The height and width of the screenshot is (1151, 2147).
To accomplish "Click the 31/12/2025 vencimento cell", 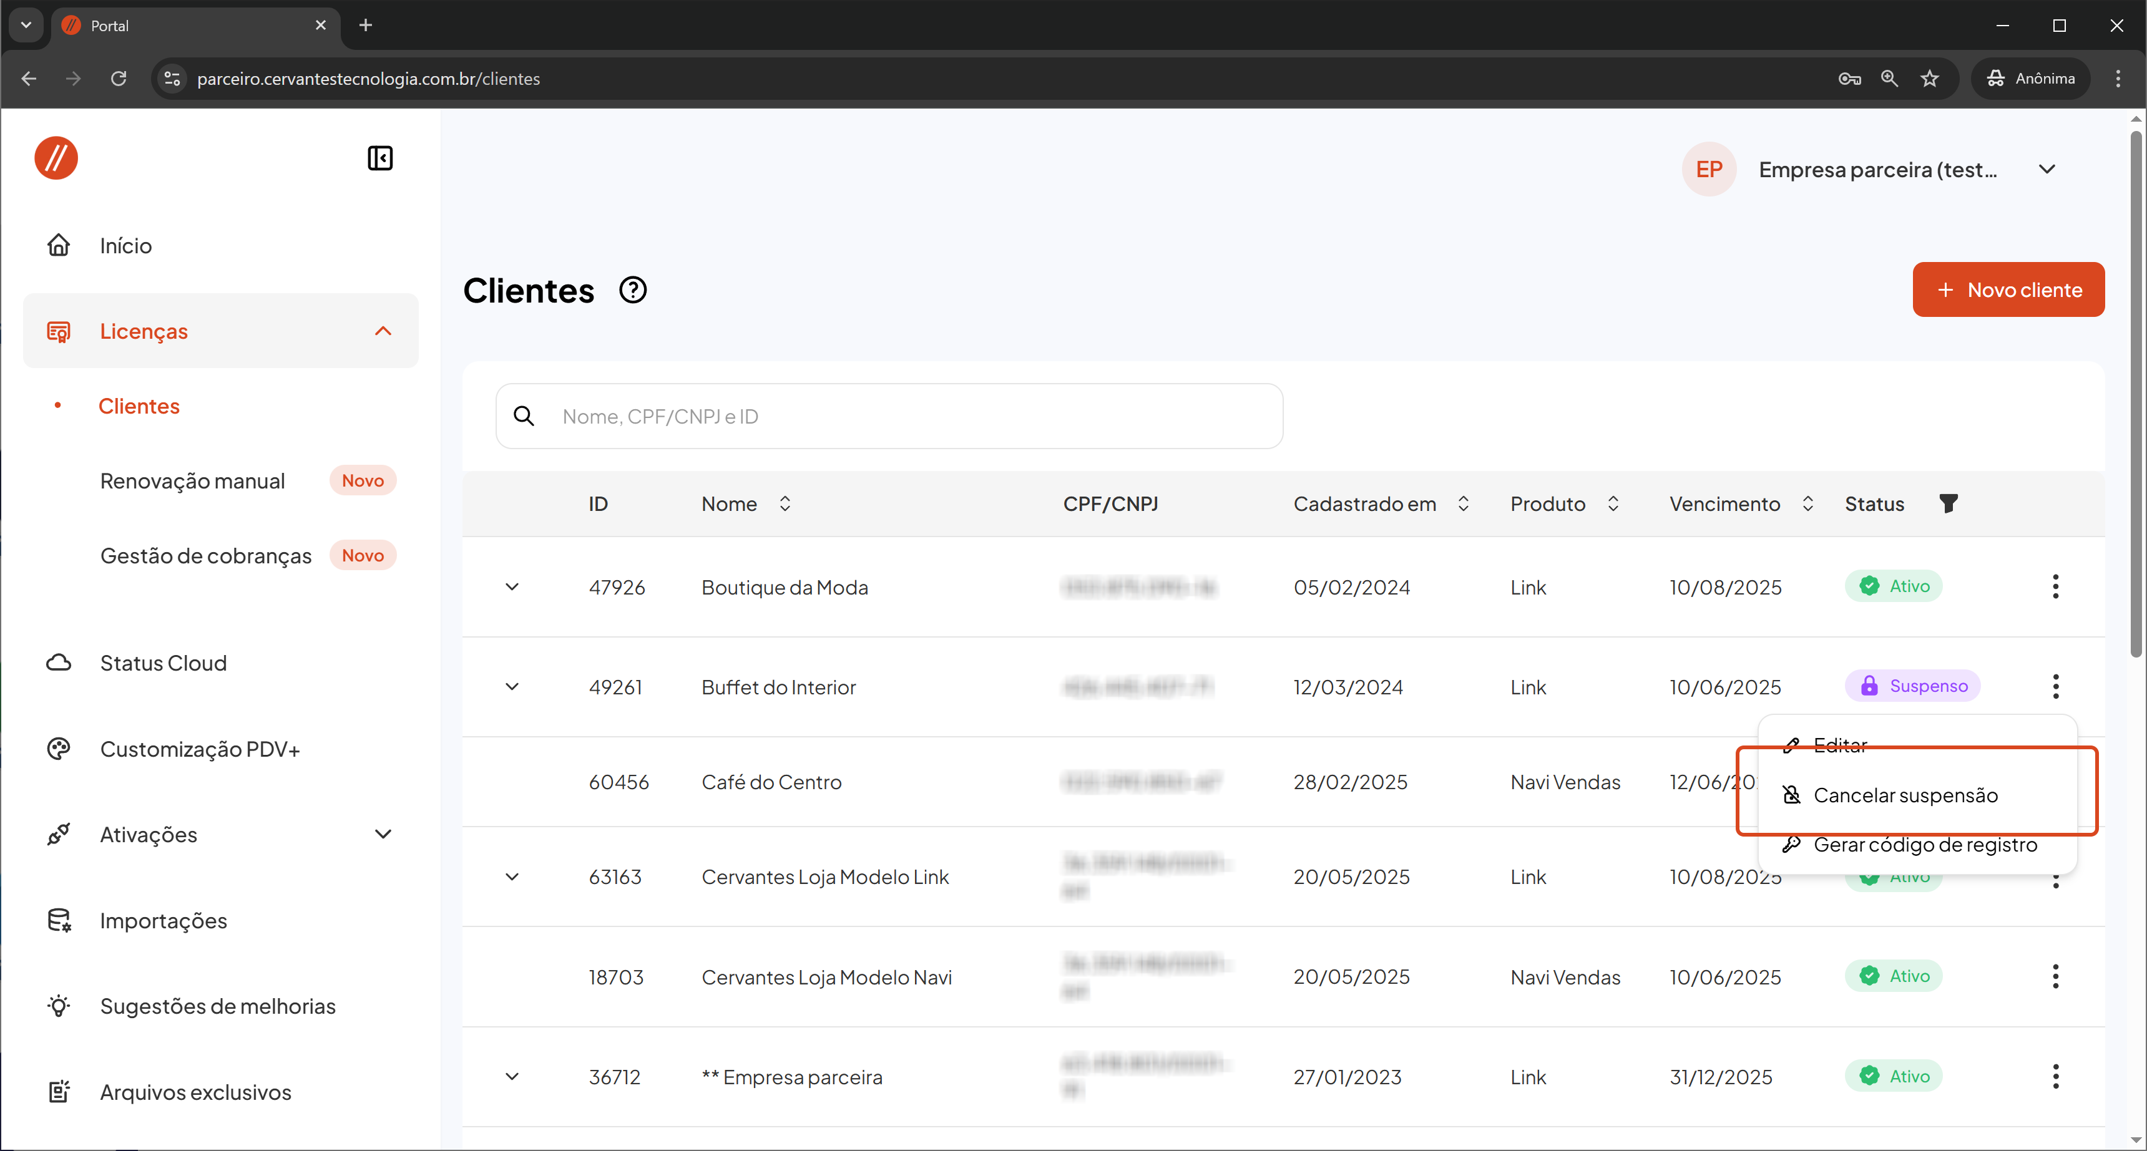I will click(x=1721, y=1077).
